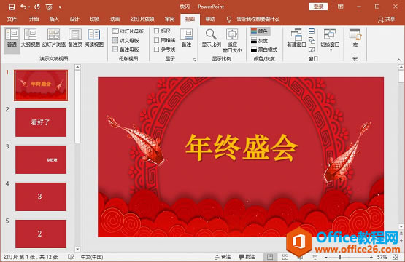Click the Arrange All windows icon
This screenshot has height=262, width=405.
(x=312, y=31)
